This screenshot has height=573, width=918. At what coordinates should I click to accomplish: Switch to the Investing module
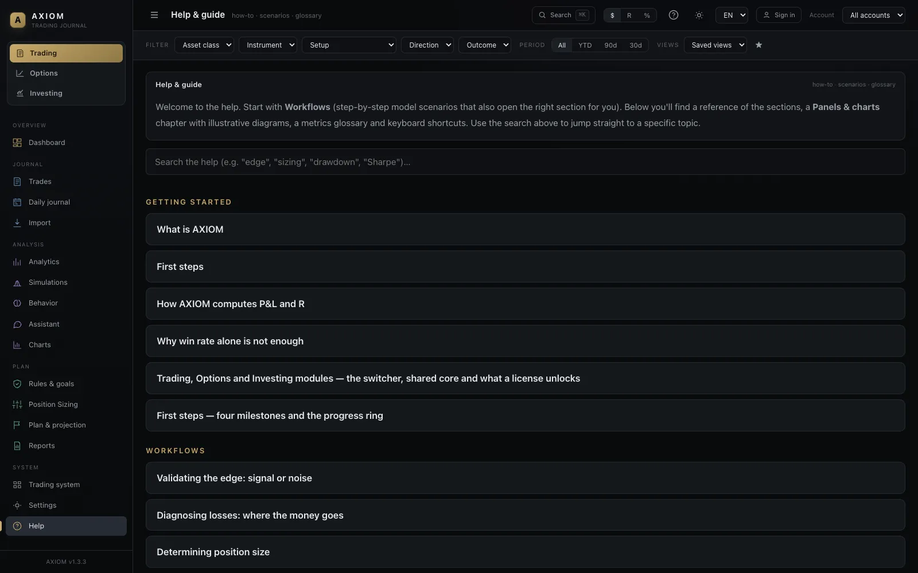tap(66, 93)
